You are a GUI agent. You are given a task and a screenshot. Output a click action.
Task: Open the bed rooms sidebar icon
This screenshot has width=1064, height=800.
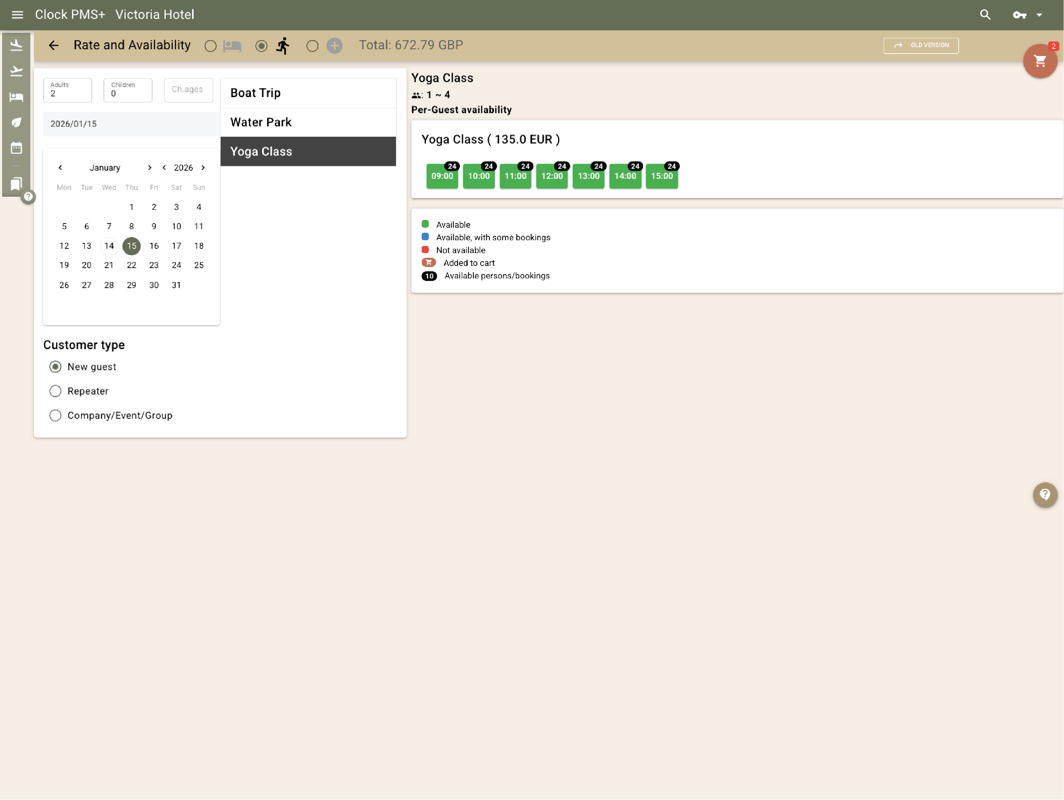tap(16, 97)
